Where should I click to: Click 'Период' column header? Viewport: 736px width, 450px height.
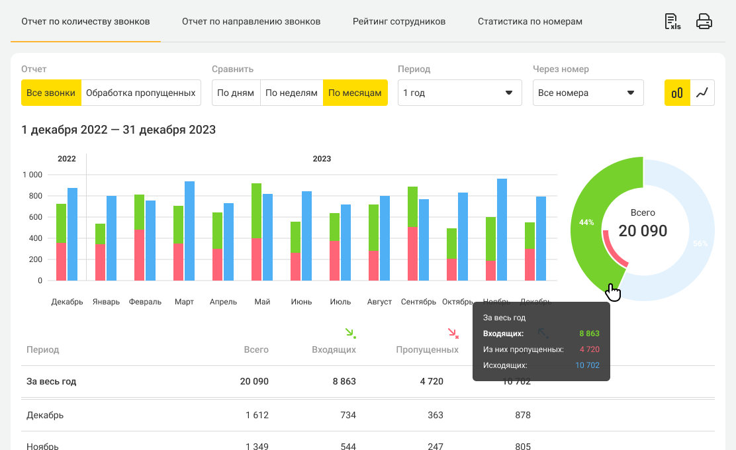42,349
